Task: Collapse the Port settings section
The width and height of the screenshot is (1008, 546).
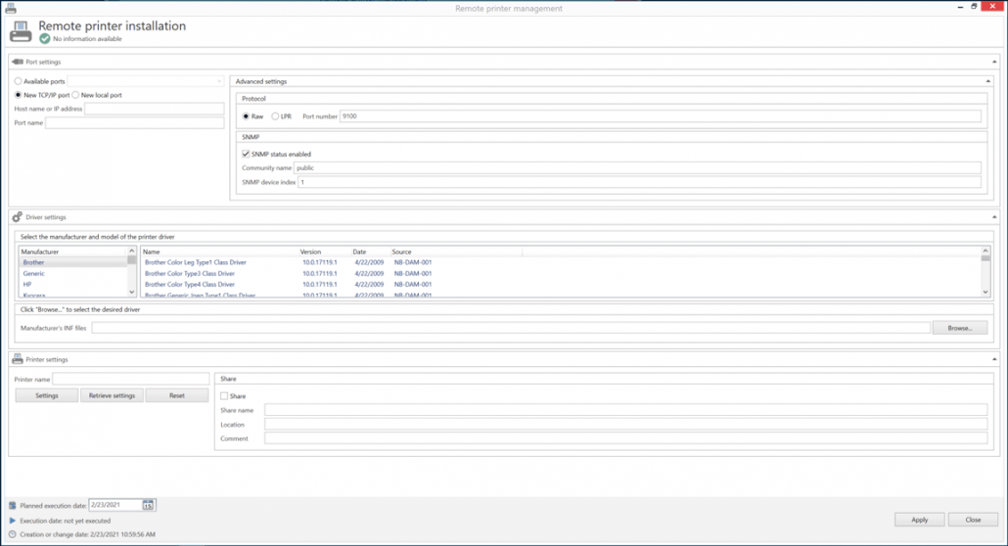Action: tap(994, 62)
